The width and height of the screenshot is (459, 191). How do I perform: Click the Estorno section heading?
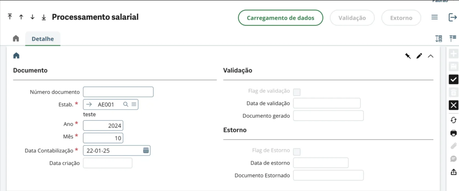pyautogui.click(x=235, y=130)
